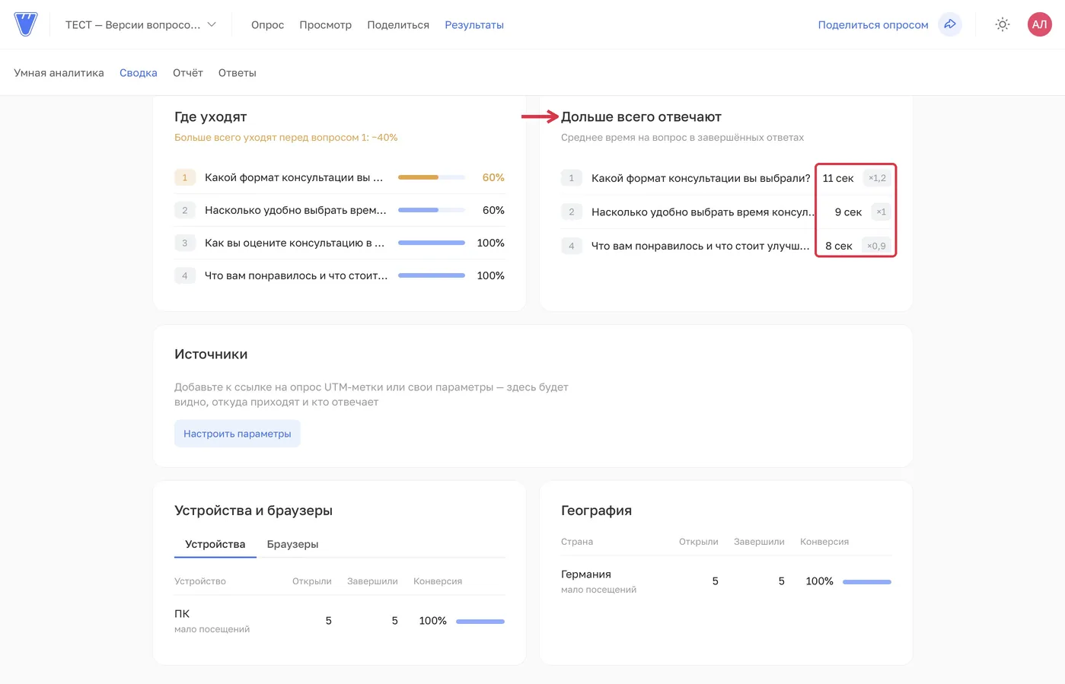
Task: Click the ПК conversion progress bar
Action: tap(480, 622)
